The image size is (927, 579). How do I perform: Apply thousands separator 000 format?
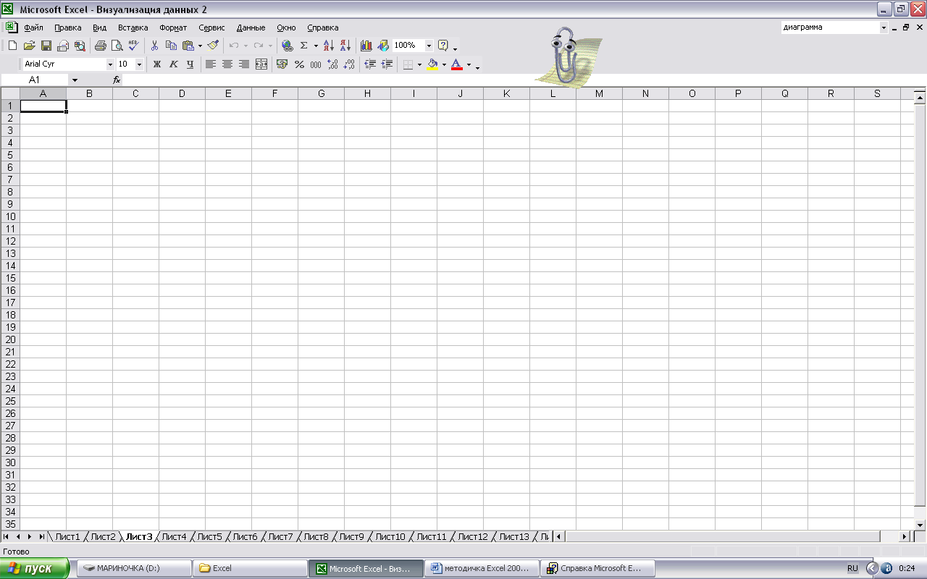tap(316, 64)
